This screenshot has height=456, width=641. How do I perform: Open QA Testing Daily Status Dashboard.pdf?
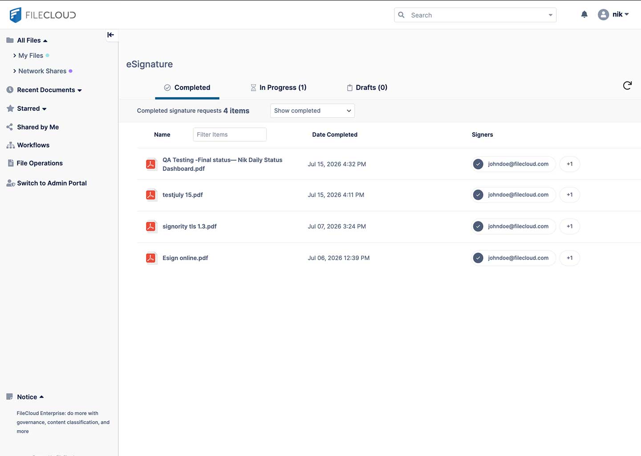click(222, 164)
